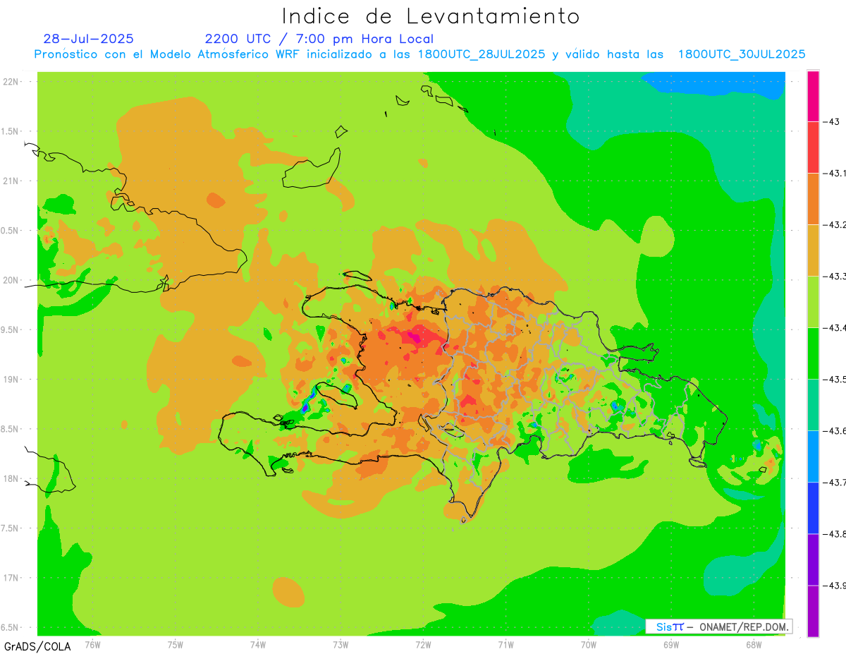Image resolution: width=846 pixels, height=654 pixels.
Task: Pick the dark orange colorbar swatch below -43.1
Action: click(813, 198)
